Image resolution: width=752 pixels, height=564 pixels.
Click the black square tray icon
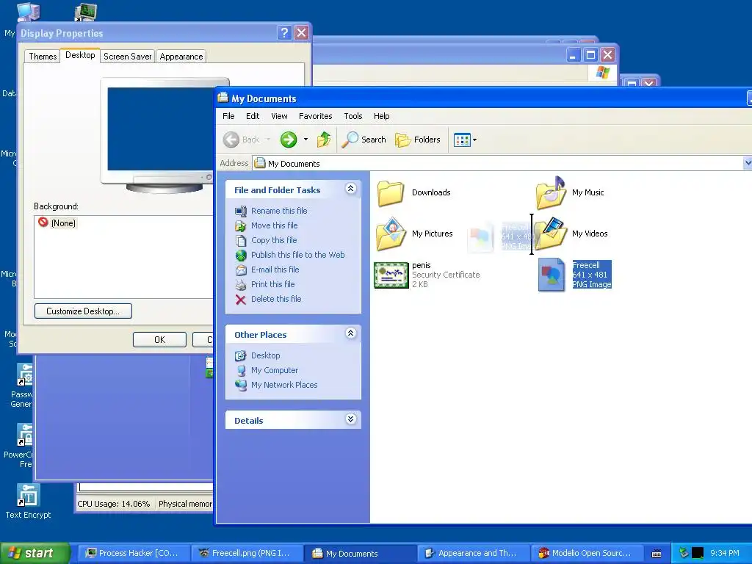(x=698, y=553)
